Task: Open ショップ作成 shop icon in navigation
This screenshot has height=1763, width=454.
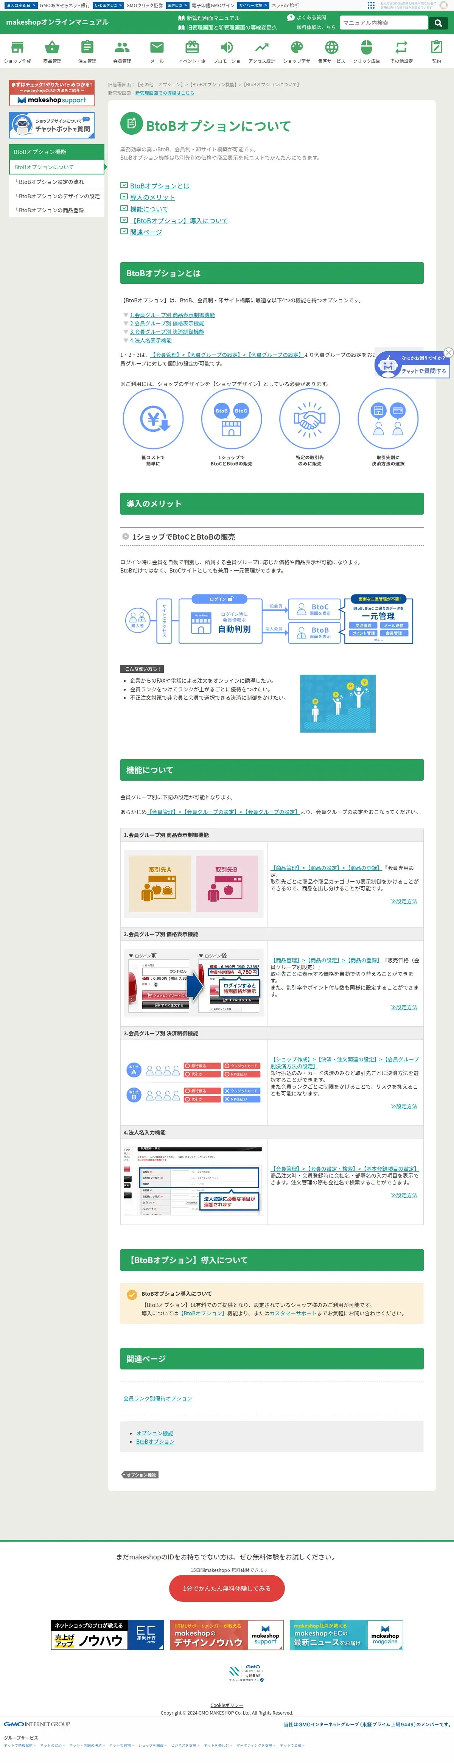Action: [x=17, y=47]
